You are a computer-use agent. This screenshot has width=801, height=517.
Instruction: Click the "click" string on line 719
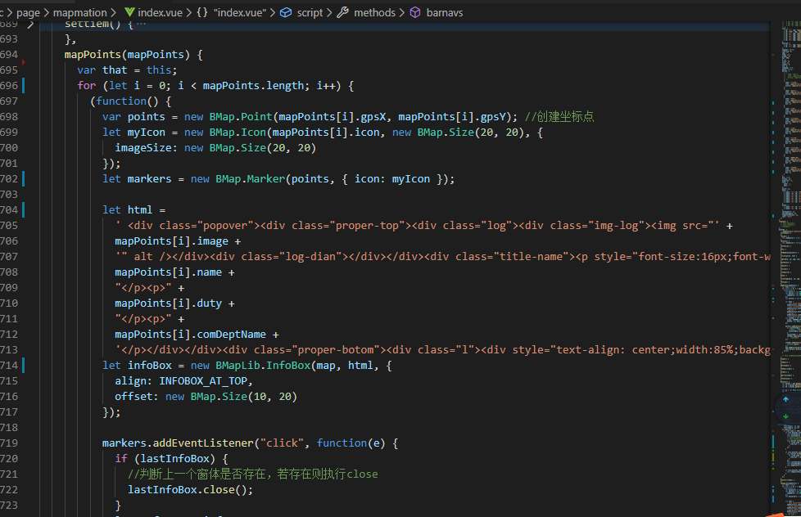(x=282, y=443)
